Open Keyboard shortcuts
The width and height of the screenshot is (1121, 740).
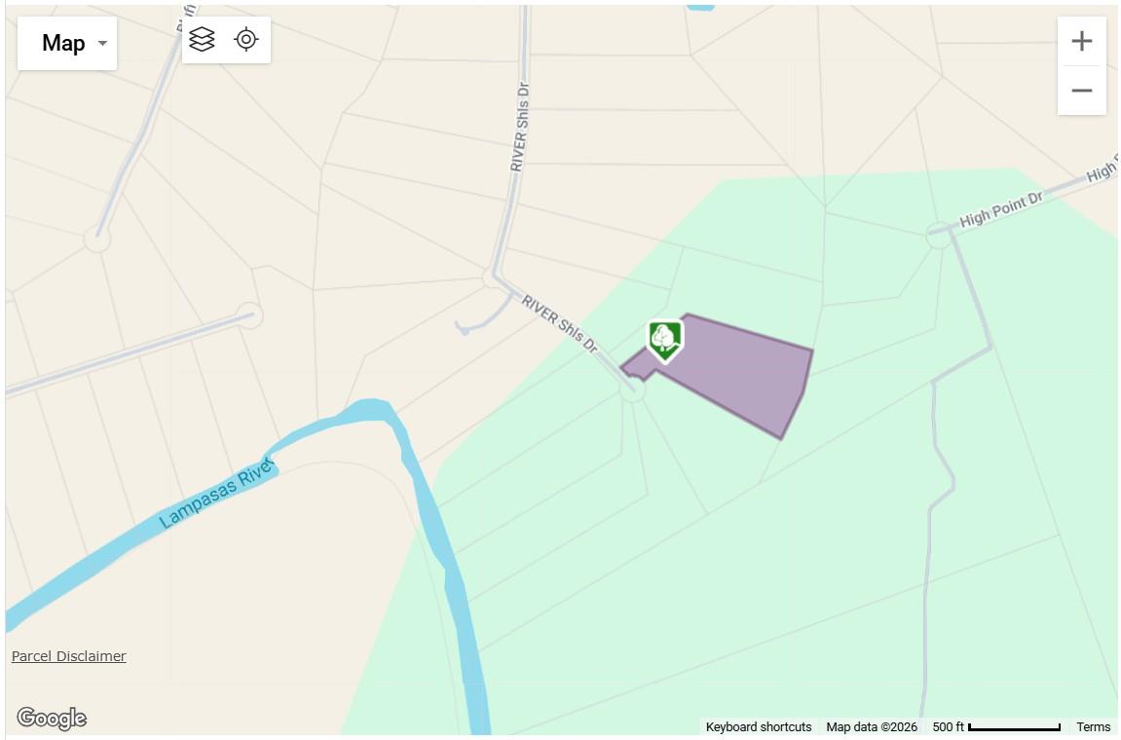(759, 726)
